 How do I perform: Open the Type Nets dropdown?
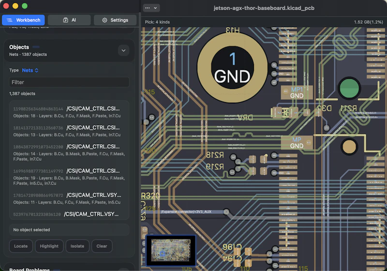point(30,70)
